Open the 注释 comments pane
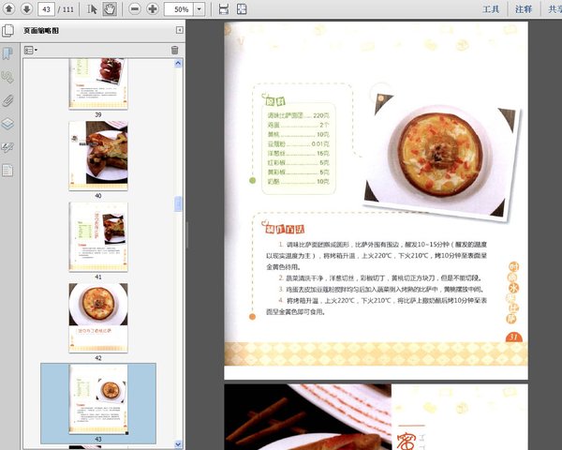The image size is (562, 450). [x=524, y=9]
